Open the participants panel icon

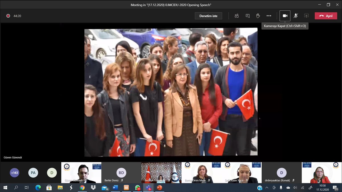[x=237, y=16]
